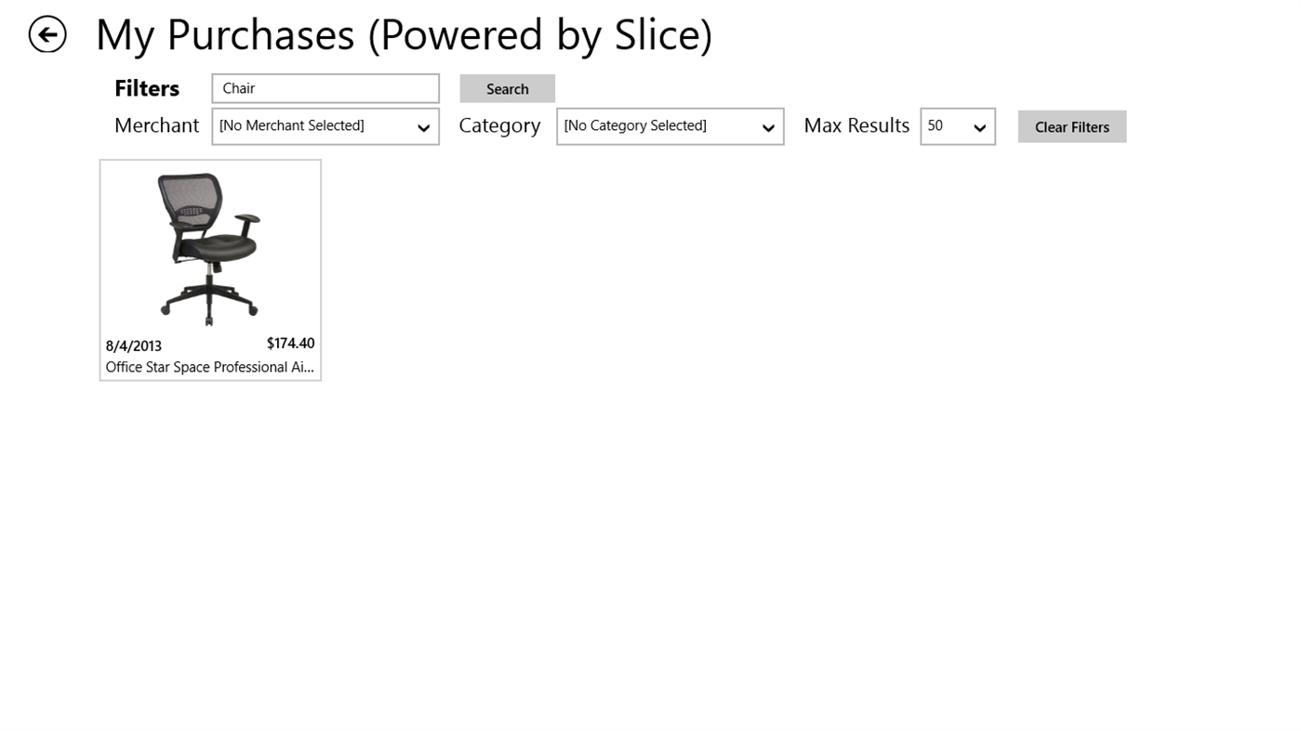Viewport: 1301px width, 731px height.
Task: Open the Category dropdown chevron
Action: pos(767,127)
